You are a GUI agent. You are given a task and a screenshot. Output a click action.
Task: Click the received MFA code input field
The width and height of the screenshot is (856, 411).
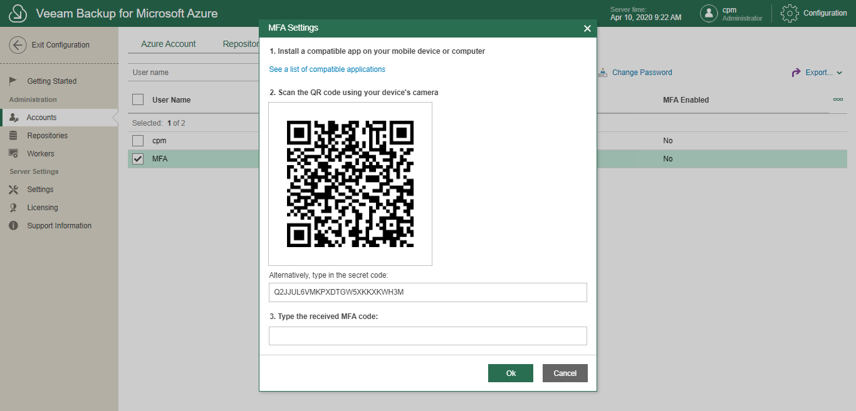pyautogui.click(x=428, y=336)
